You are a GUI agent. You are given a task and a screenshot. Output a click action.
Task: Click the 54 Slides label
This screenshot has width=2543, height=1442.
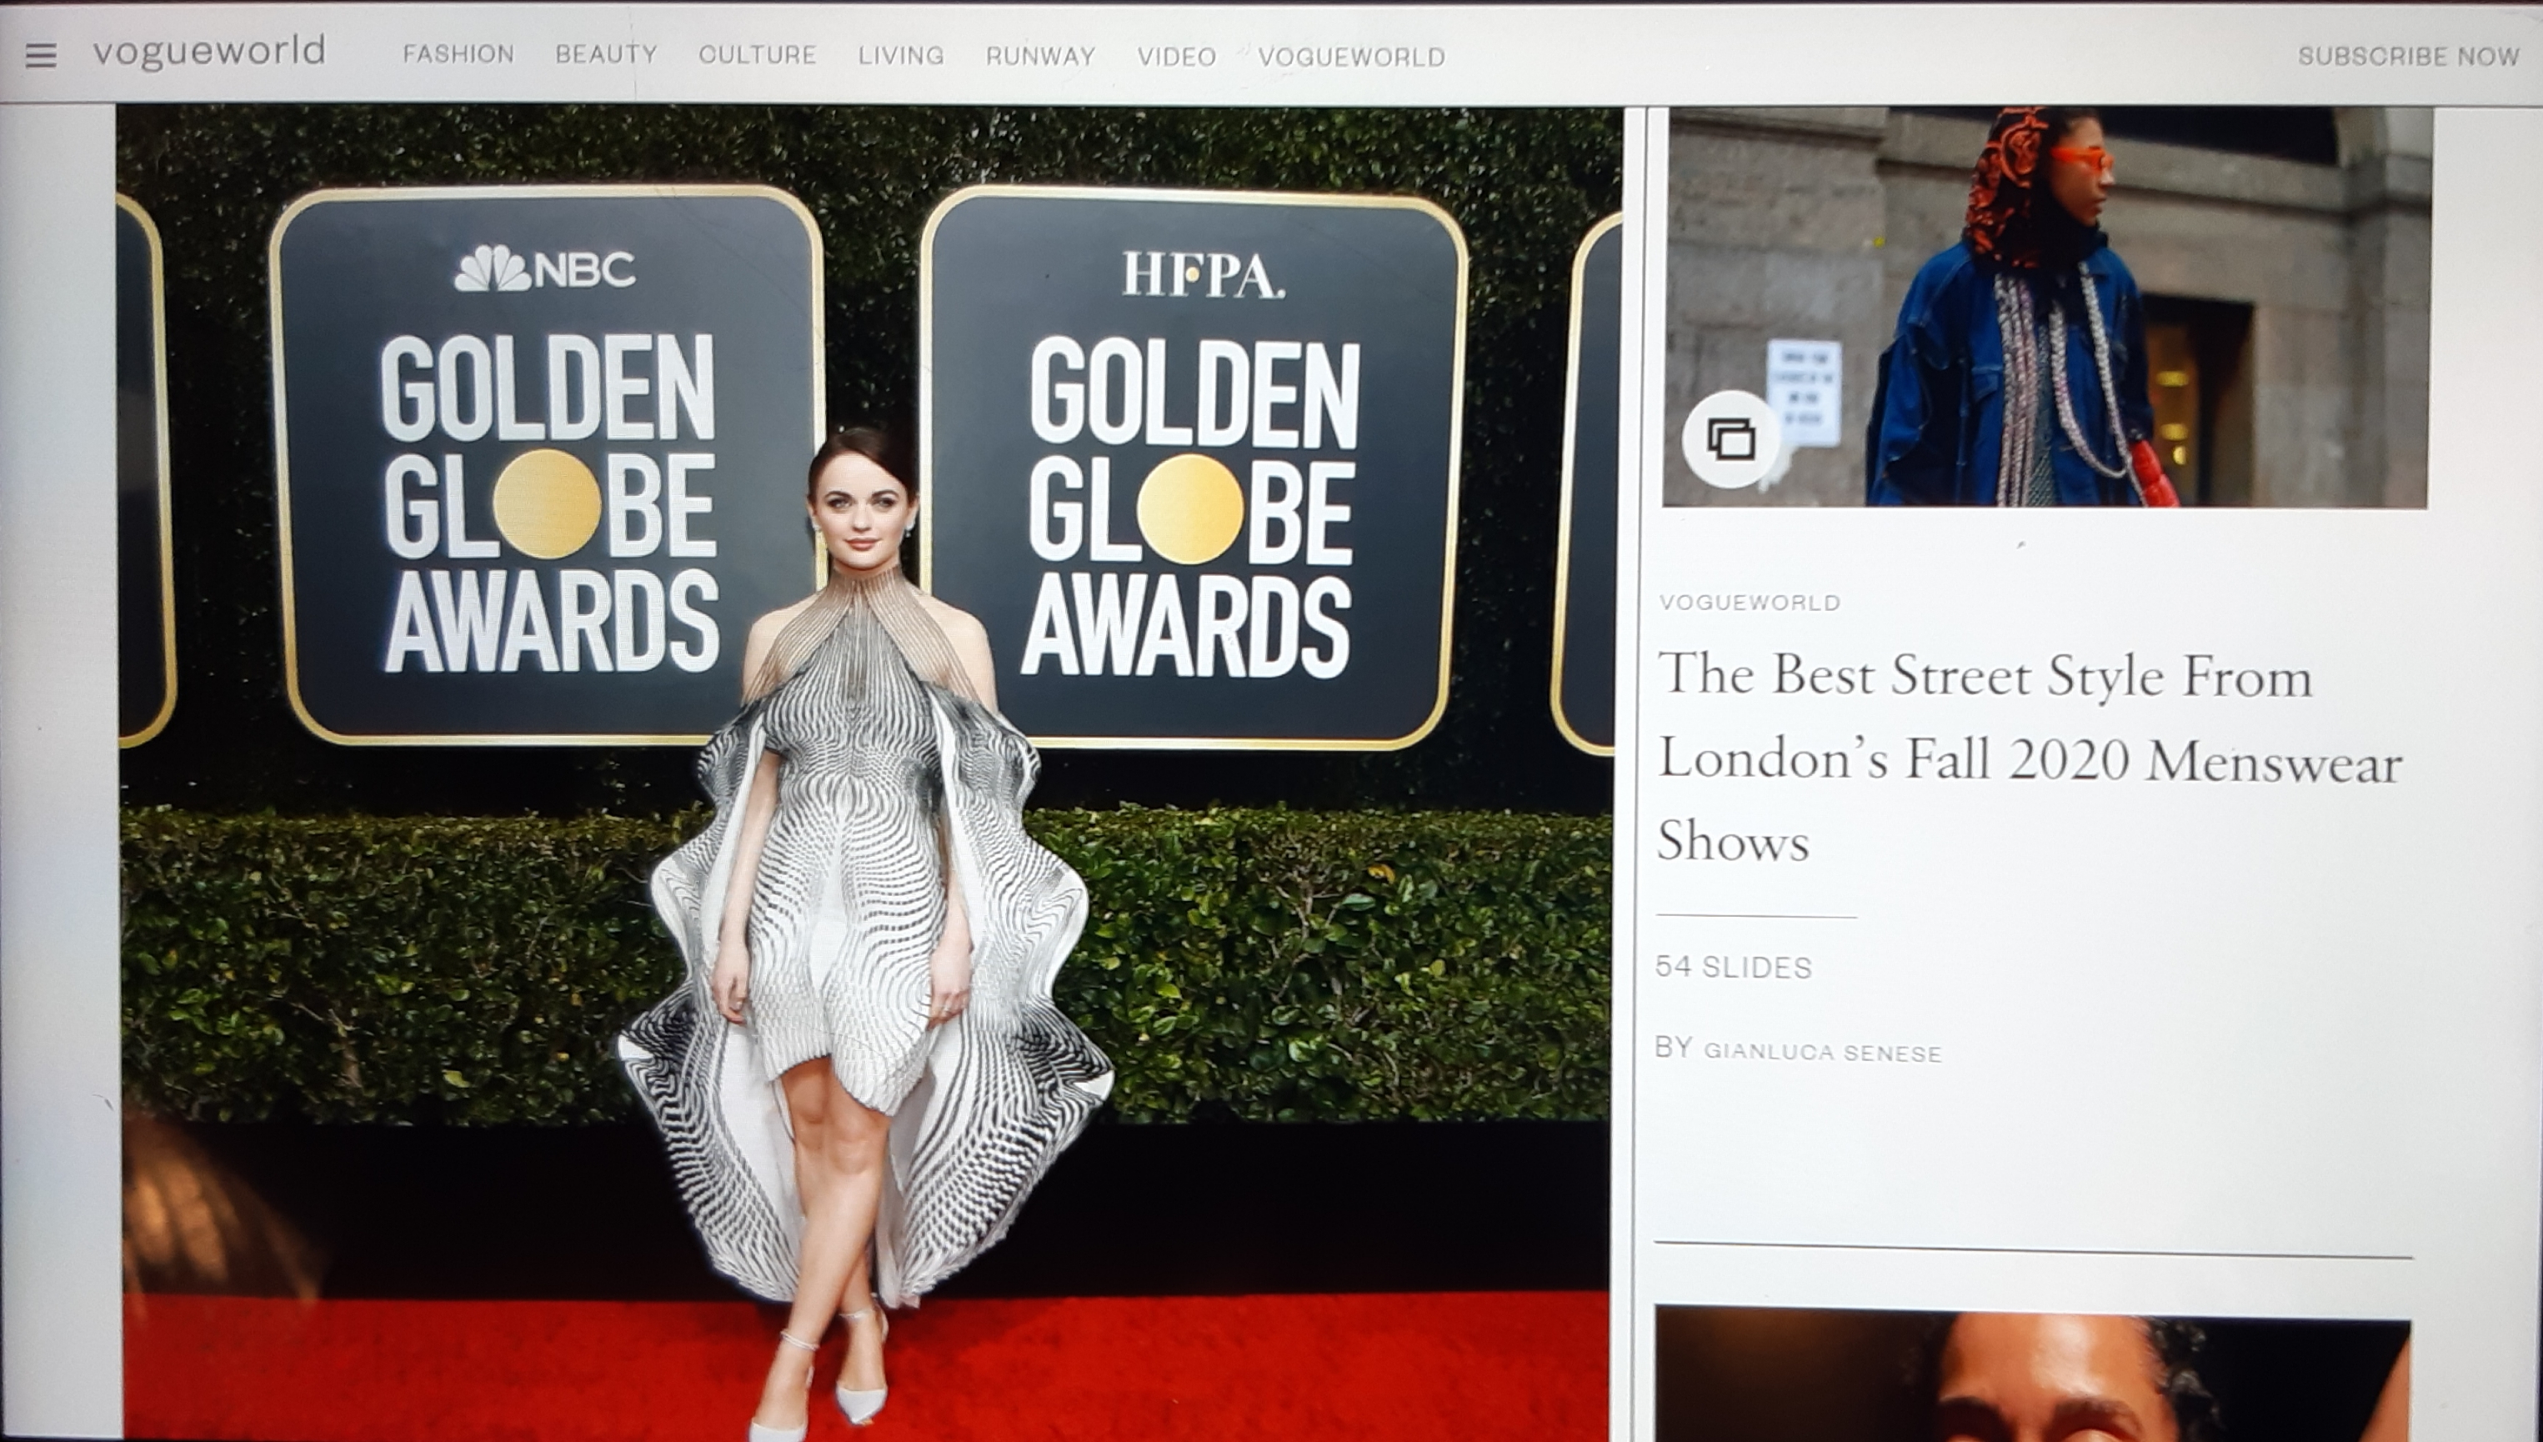click(1733, 968)
